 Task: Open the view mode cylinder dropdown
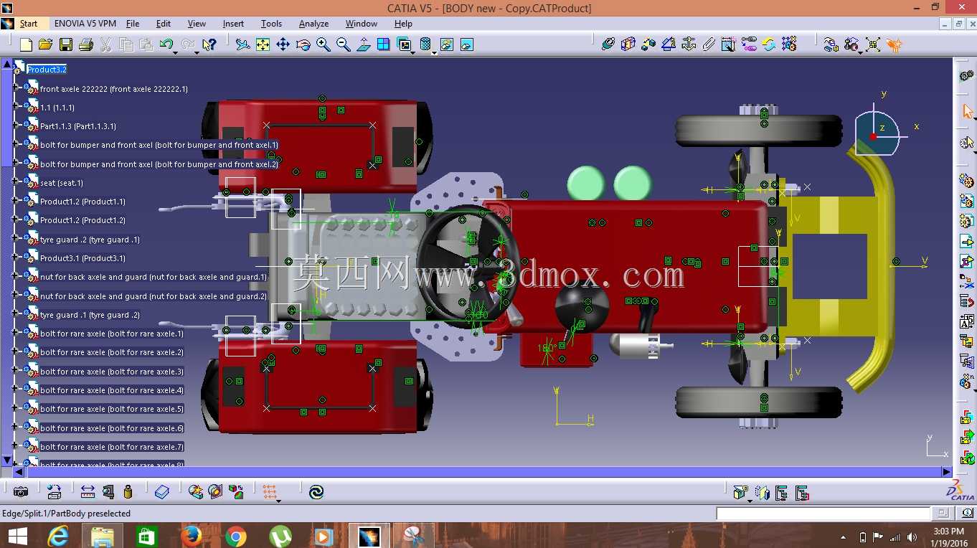[x=435, y=52]
